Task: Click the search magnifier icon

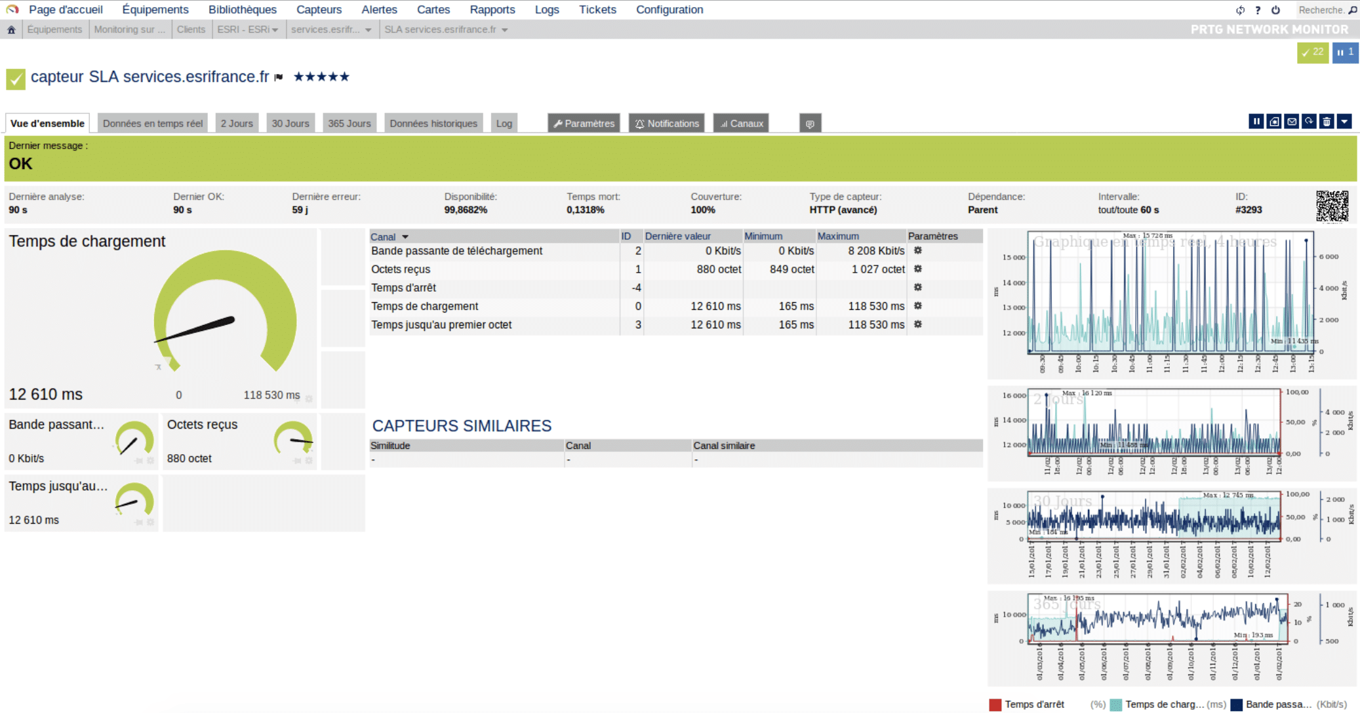Action: coord(1353,10)
